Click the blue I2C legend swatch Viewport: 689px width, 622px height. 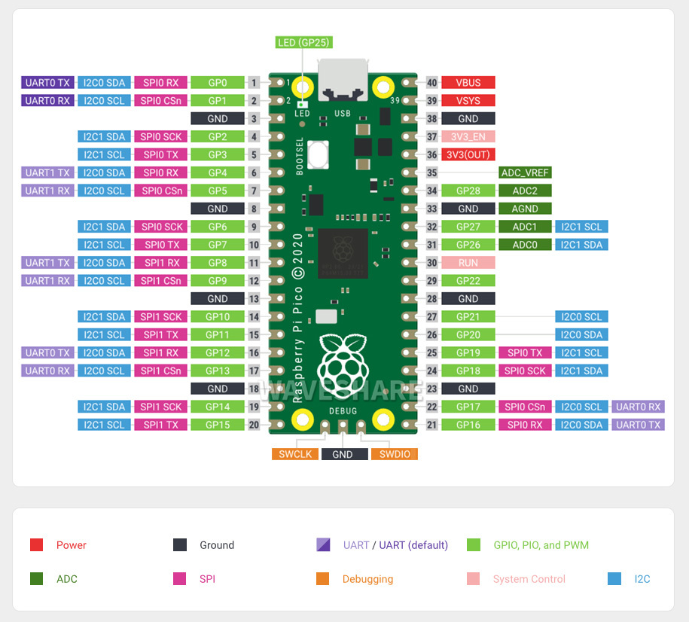coord(614,578)
